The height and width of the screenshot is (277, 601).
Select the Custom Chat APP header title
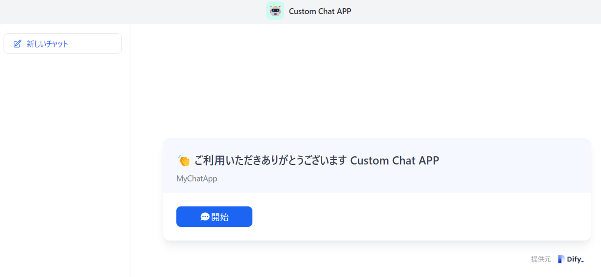pyautogui.click(x=320, y=11)
